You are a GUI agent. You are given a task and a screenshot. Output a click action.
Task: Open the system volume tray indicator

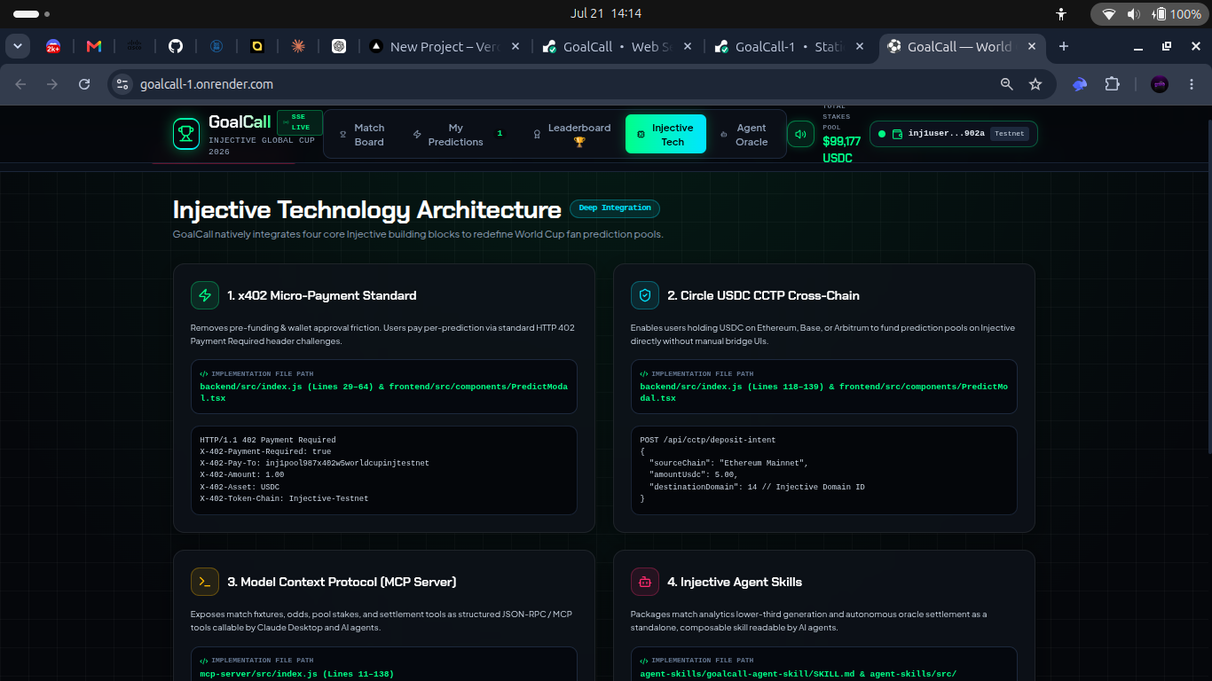pyautogui.click(x=1133, y=14)
